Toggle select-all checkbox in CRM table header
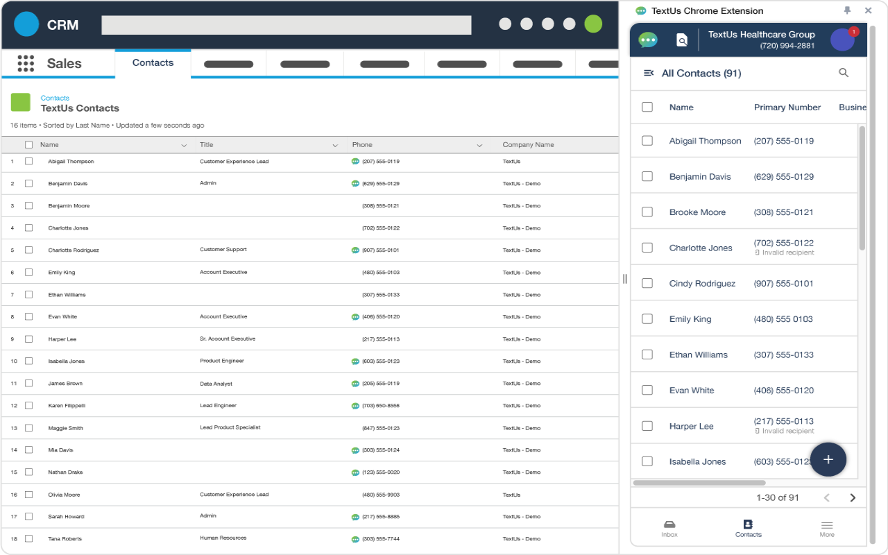 [28, 145]
